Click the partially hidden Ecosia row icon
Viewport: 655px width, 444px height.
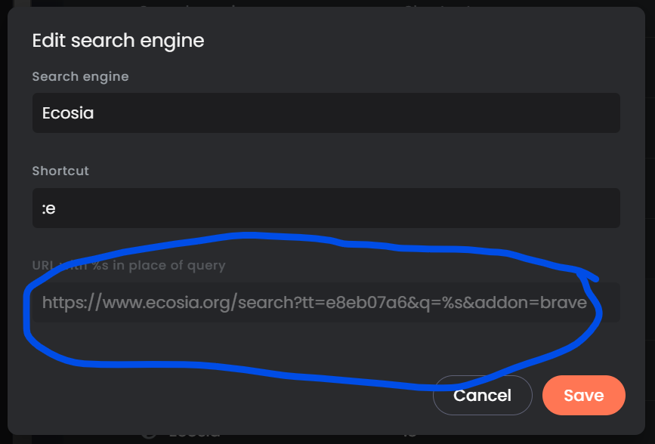[149, 433]
